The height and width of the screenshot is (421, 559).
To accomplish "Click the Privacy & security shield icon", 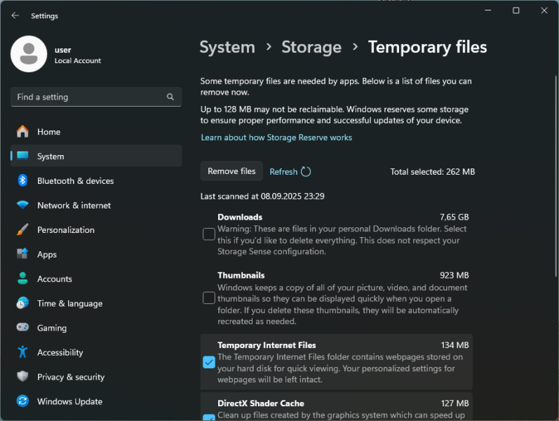I will click(22, 376).
